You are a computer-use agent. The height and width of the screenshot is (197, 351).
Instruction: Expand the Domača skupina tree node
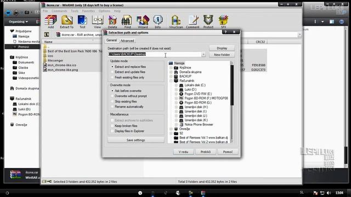coord(171,72)
